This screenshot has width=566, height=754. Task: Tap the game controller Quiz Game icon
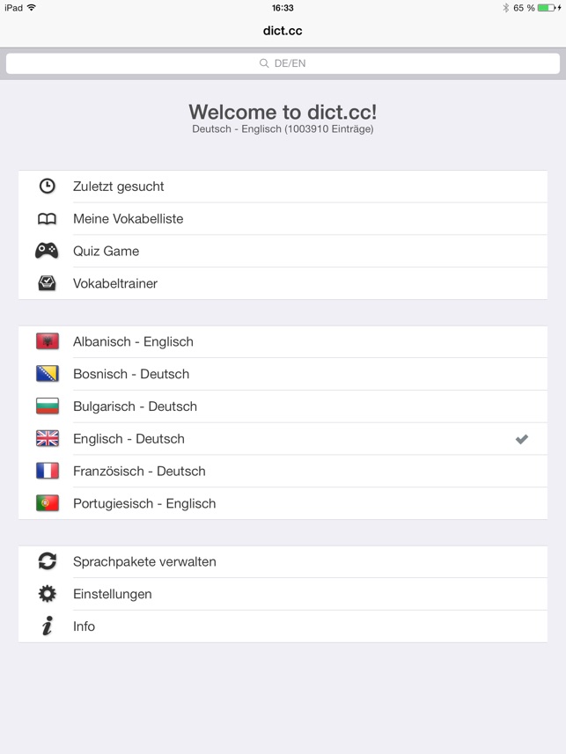(47, 251)
